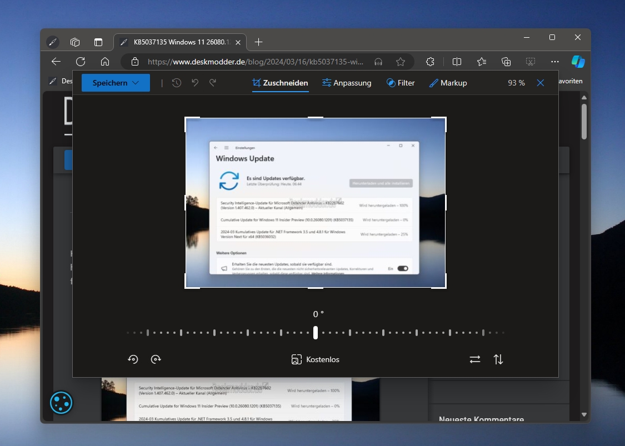625x446 pixels.
Task: Rotate the image clockwise
Action: click(156, 359)
